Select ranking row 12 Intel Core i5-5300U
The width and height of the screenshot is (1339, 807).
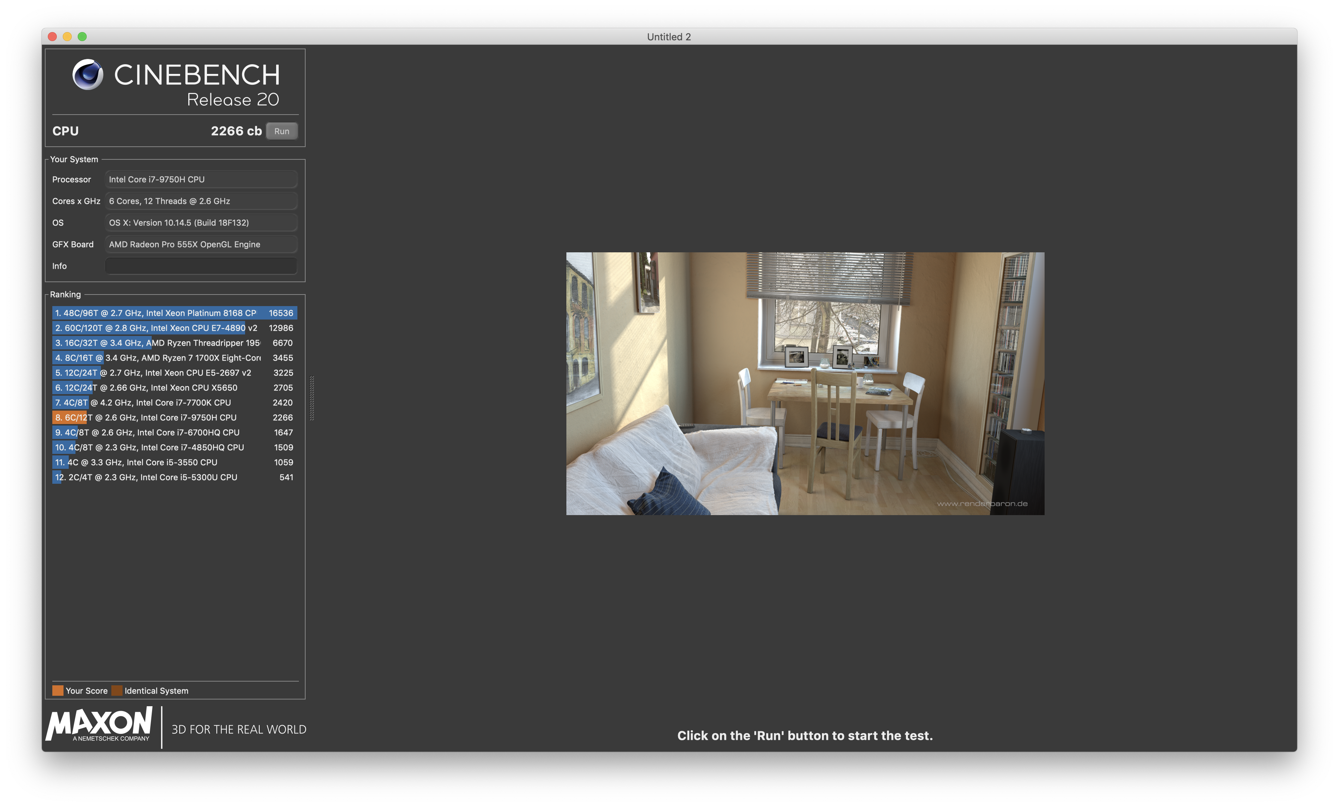coord(174,477)
